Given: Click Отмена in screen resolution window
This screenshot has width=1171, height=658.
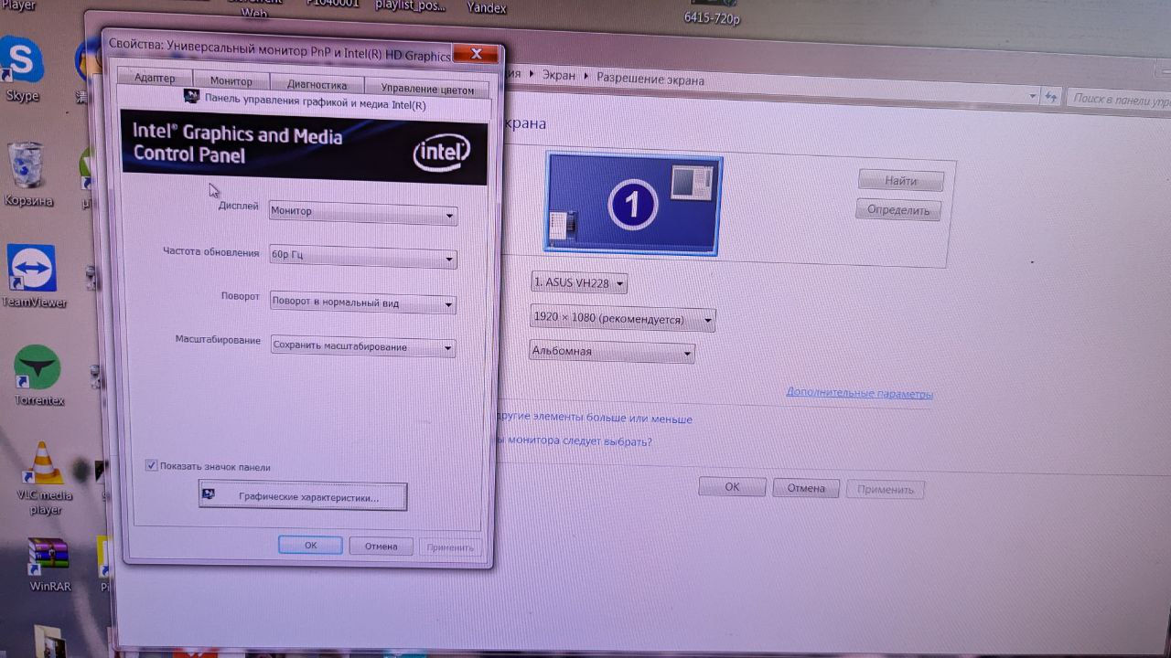Looking at the screenshot, I should [x=806, y=488].
